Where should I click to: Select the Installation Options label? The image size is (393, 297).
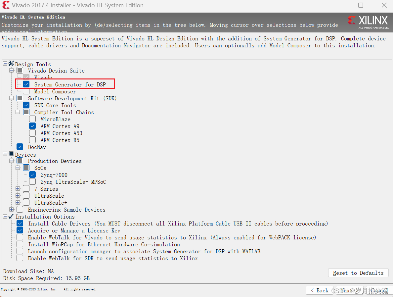click(45, 217)
